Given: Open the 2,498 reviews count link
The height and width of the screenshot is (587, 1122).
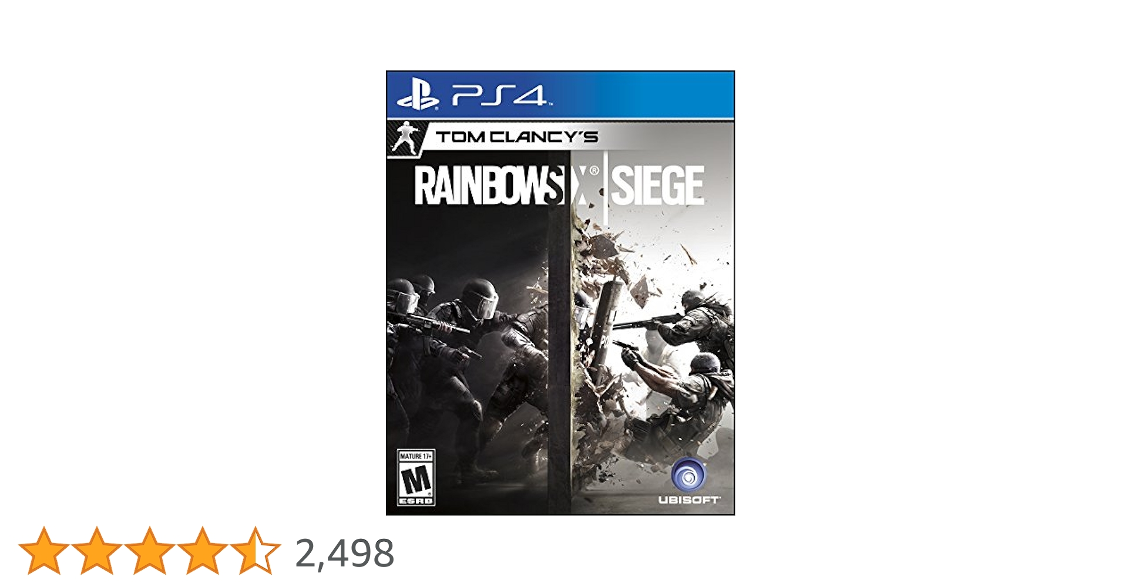Looking at the screenshot, I should coord(344,553).
